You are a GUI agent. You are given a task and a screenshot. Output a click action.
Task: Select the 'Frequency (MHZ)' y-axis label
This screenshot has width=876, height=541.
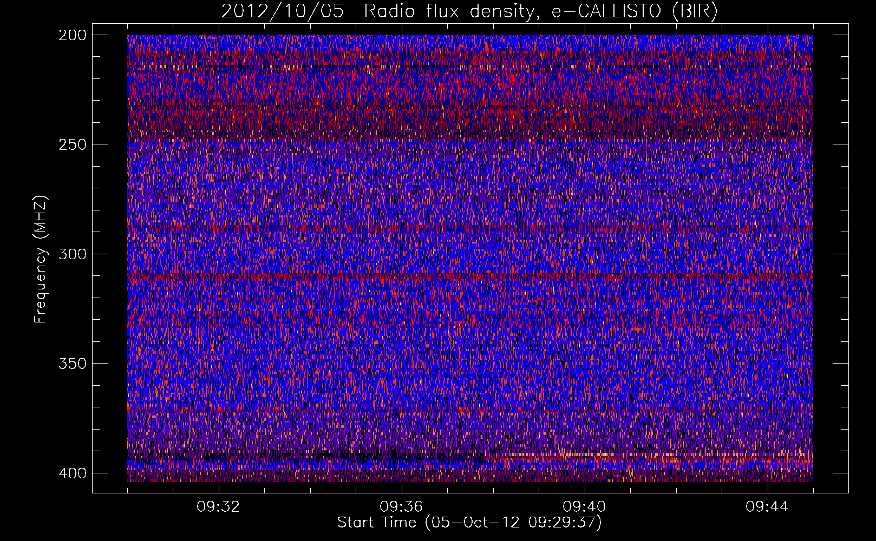[41, 260]
